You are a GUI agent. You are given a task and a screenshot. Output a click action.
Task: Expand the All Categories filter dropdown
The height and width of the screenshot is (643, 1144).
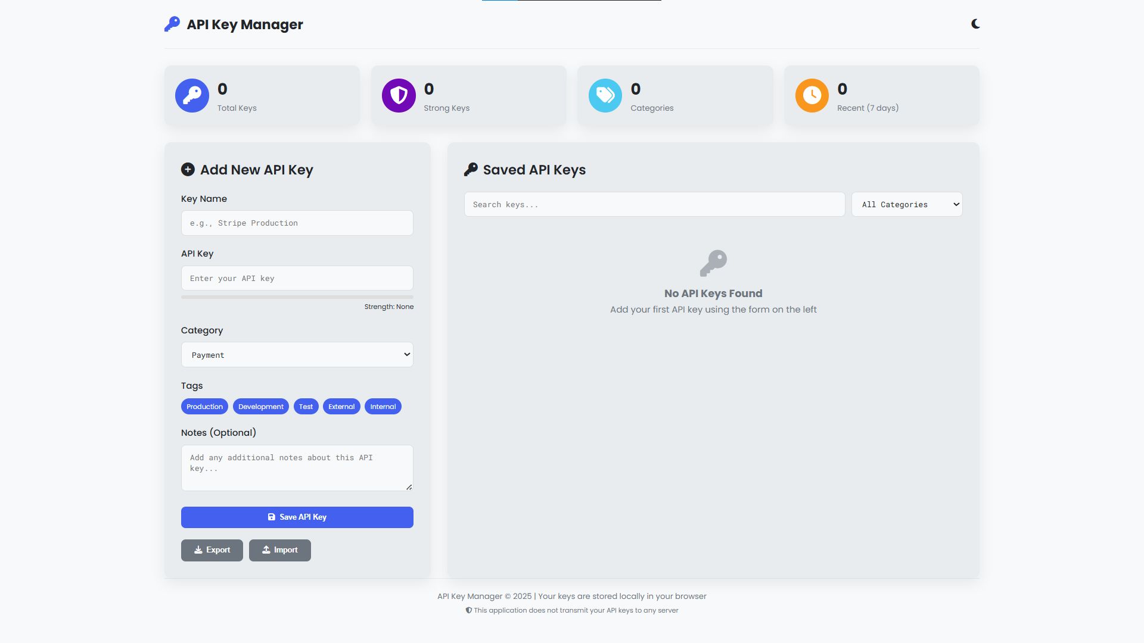coord(906,204)
